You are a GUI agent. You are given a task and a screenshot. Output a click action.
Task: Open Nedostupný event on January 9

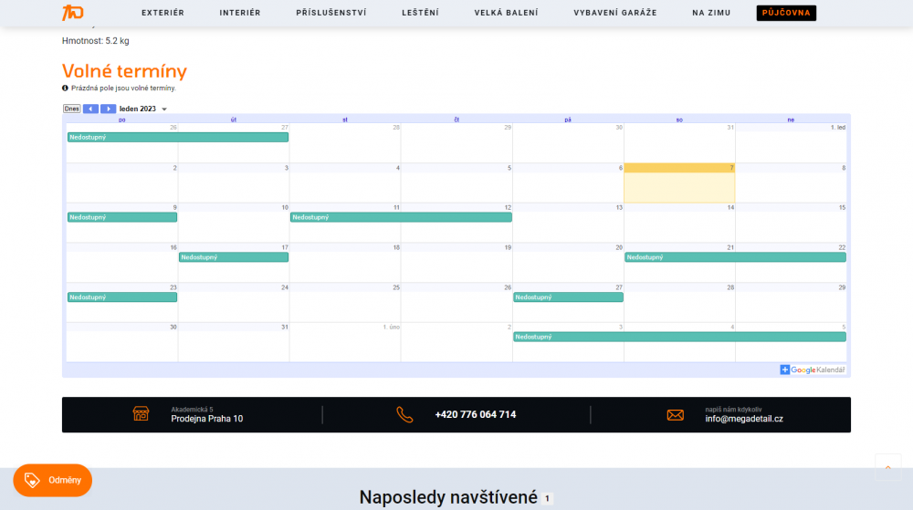coord(122,217)
